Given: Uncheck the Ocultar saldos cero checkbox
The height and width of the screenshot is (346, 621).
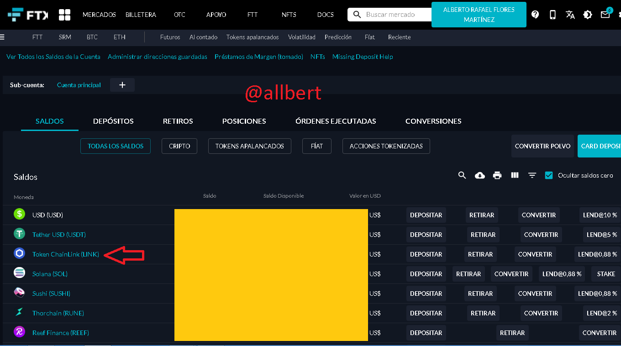Looking at the screenshot, I should [x=549, y=175].
